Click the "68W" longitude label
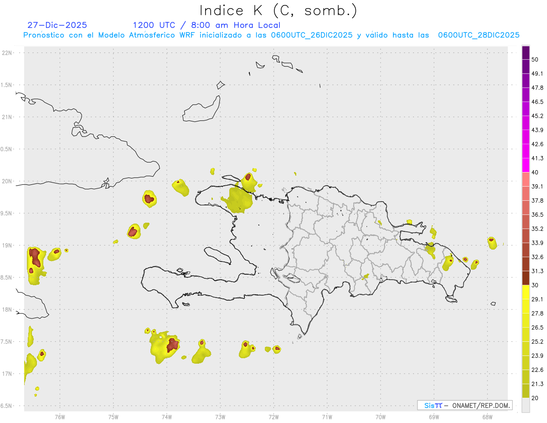Image resolution: width=547 pixels, height=423 pixels. coord(487,417)
